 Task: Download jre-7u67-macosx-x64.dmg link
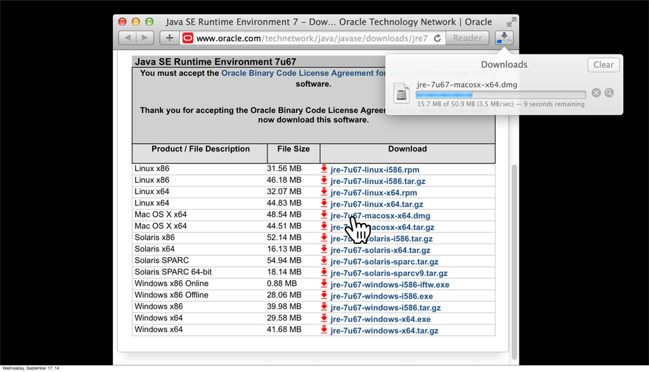[380, 215]
